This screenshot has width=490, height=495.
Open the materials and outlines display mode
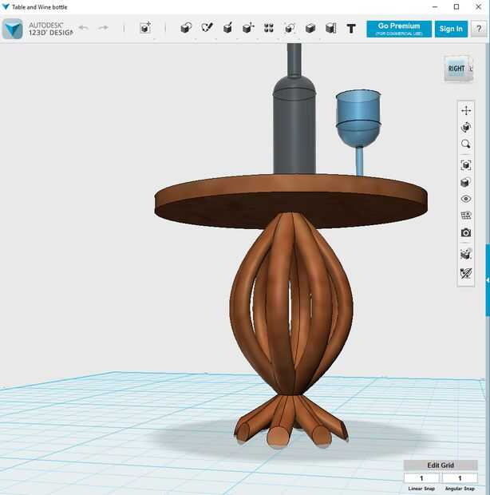[466, 182]
